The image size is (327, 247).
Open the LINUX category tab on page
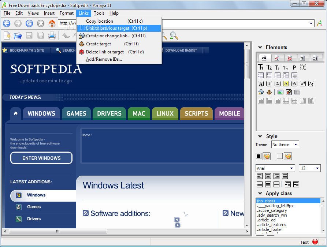tap(165, 113)
